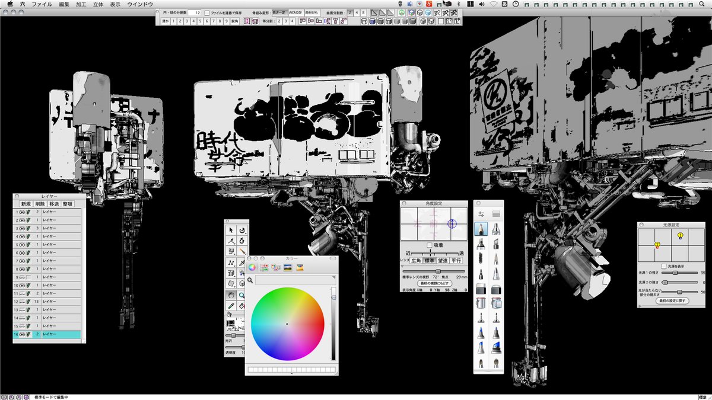Screen dimensions: 712x400
Task: Click 最初の設定に戻す in light panel
Action: tap(672, 301)
